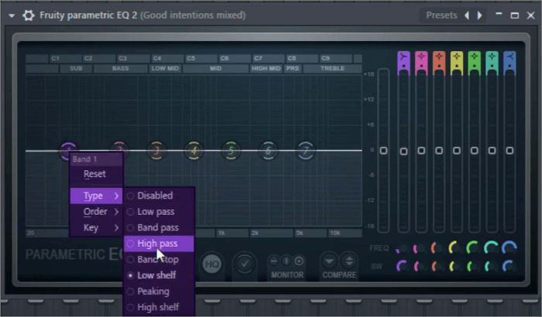This screenshot has height=317, width=542.
Task: Expand the Type submenu
Action: (97, 196)
